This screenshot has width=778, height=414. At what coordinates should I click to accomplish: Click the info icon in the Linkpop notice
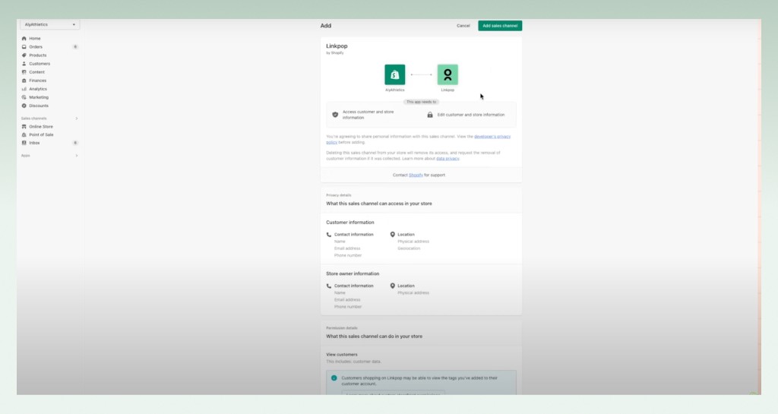334,378
